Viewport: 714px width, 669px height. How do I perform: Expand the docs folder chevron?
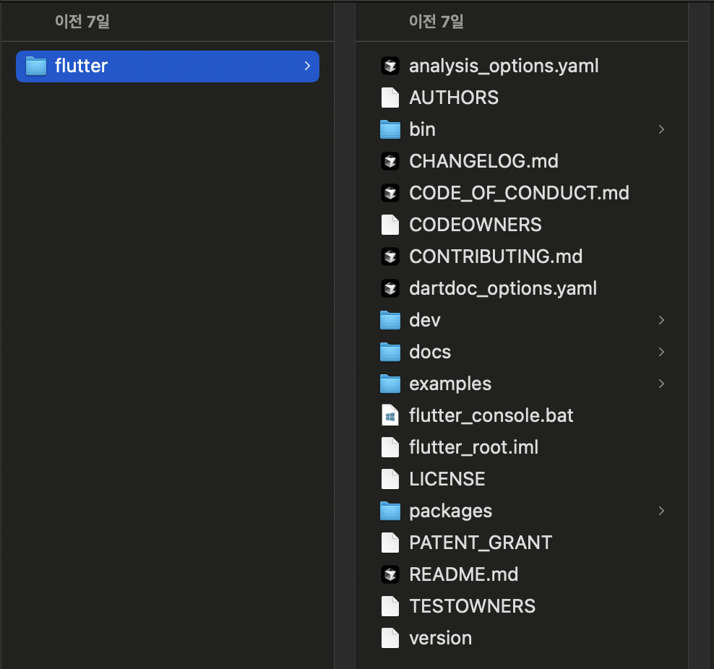[661, 352]
